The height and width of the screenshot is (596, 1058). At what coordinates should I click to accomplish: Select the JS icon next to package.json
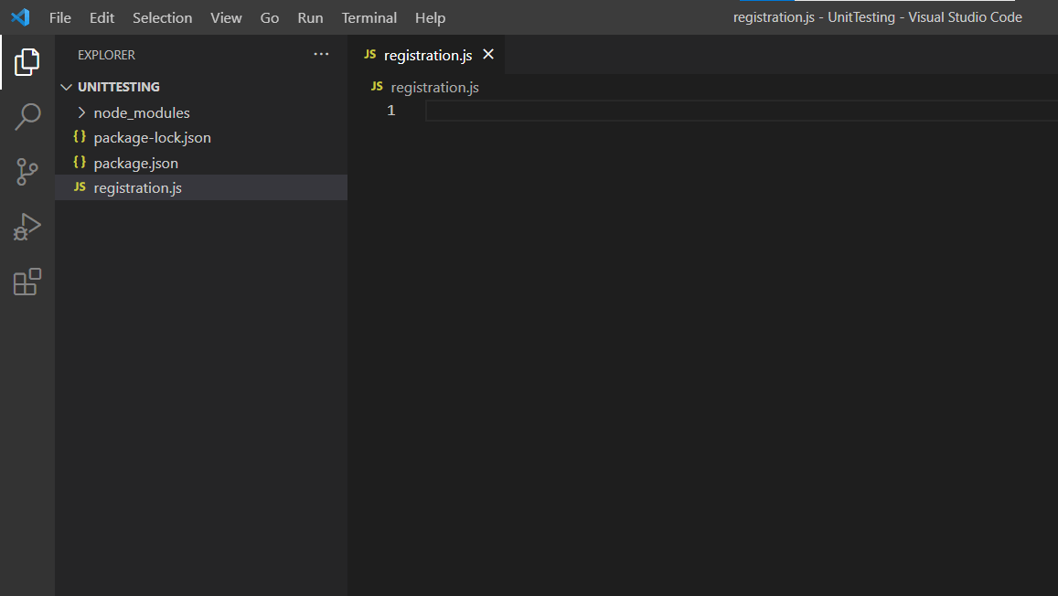click(80, 163)
